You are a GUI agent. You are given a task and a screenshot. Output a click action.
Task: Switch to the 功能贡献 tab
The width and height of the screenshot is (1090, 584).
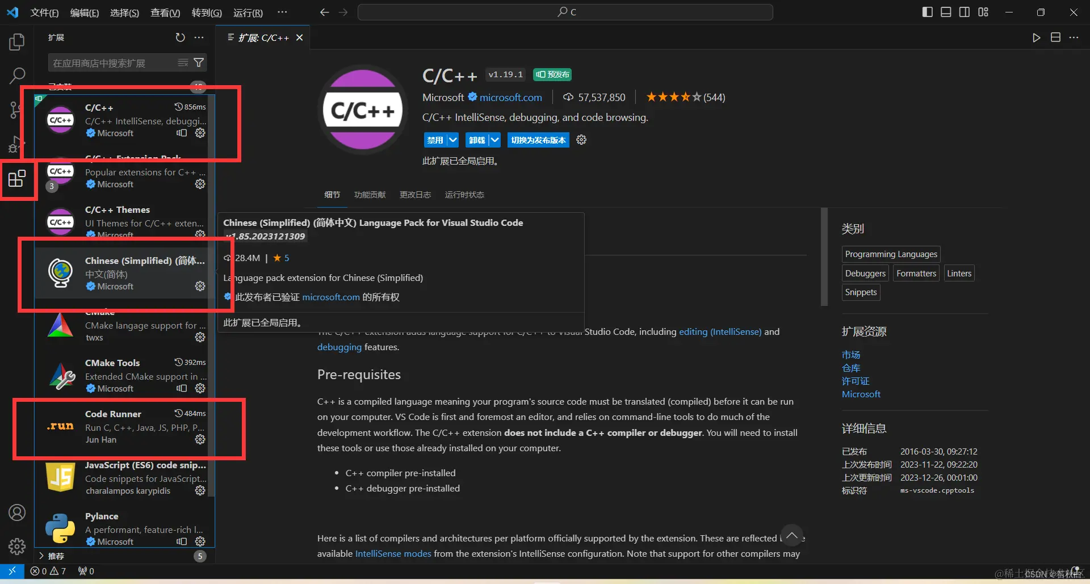point(370,195)
